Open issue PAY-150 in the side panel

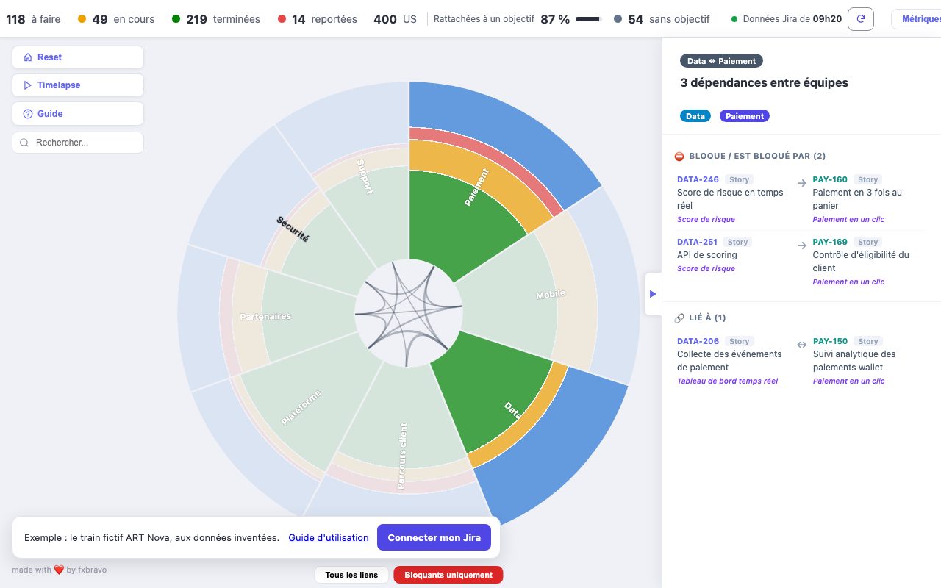[x=830, y=341]
